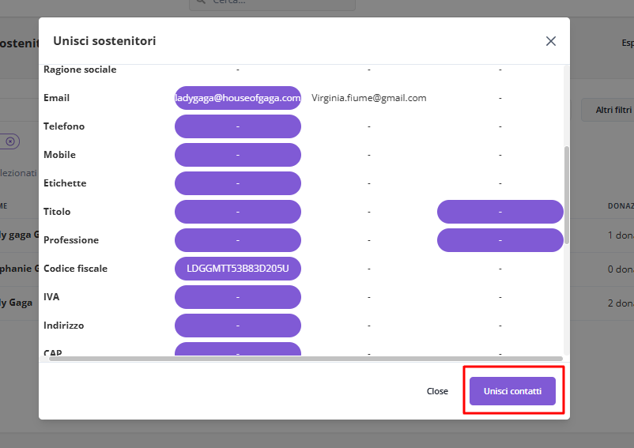This screenshot has width=634, height=448.
Task: Choose the middle column Codice fiscale value
Action: [x=368, y=269]
